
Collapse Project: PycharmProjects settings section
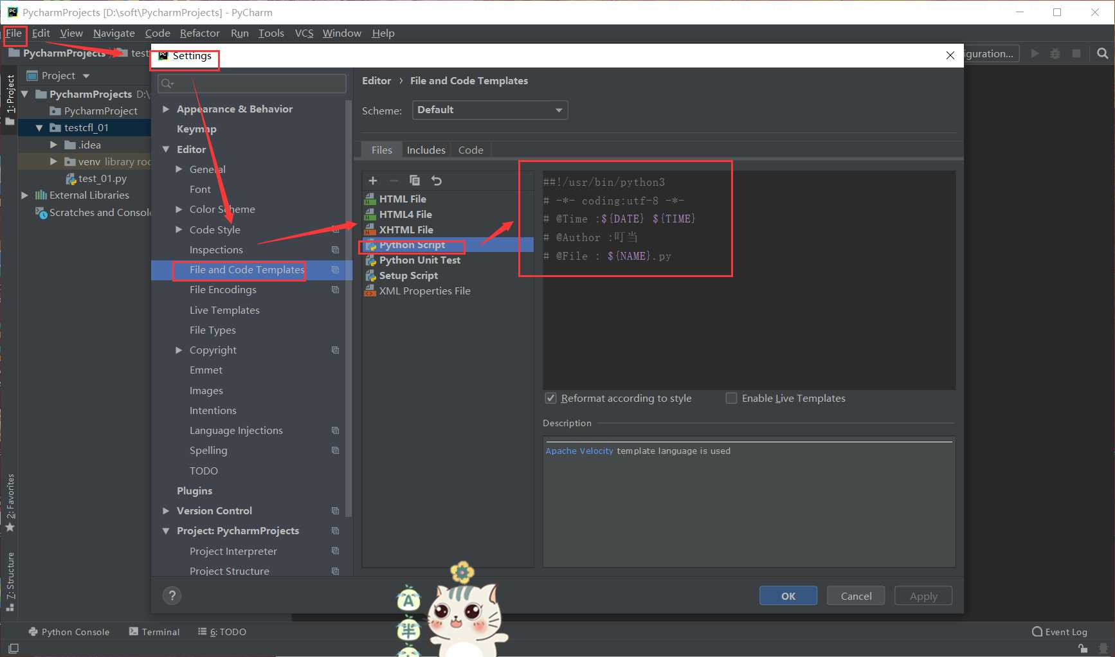tap(166, 531)
